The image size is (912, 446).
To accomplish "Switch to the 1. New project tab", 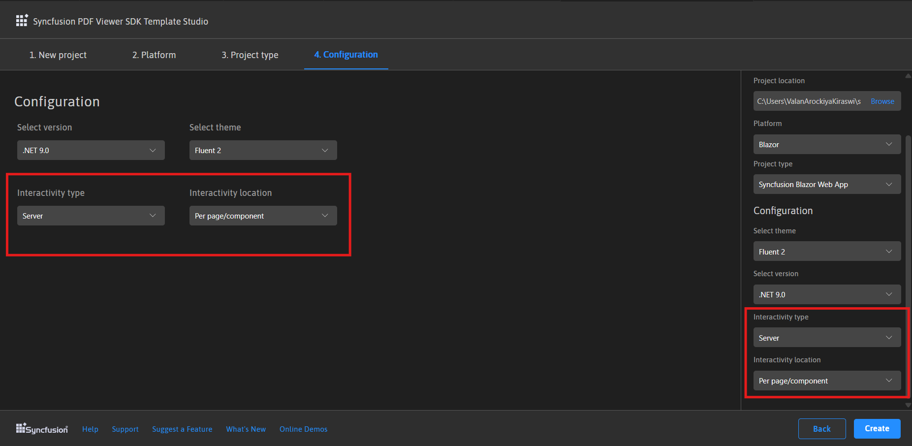I will tap(58, 55).
